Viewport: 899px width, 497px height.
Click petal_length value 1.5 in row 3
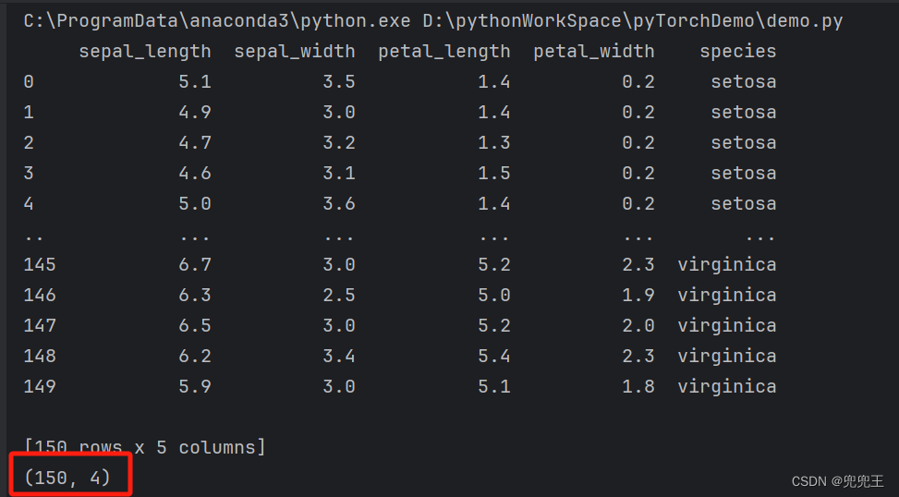[x=494, y=173]
